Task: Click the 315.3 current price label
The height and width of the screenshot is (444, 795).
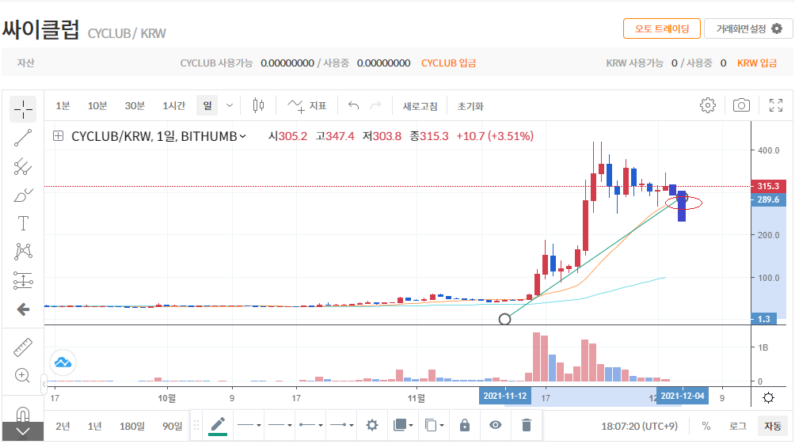Action: coord(768,186)
